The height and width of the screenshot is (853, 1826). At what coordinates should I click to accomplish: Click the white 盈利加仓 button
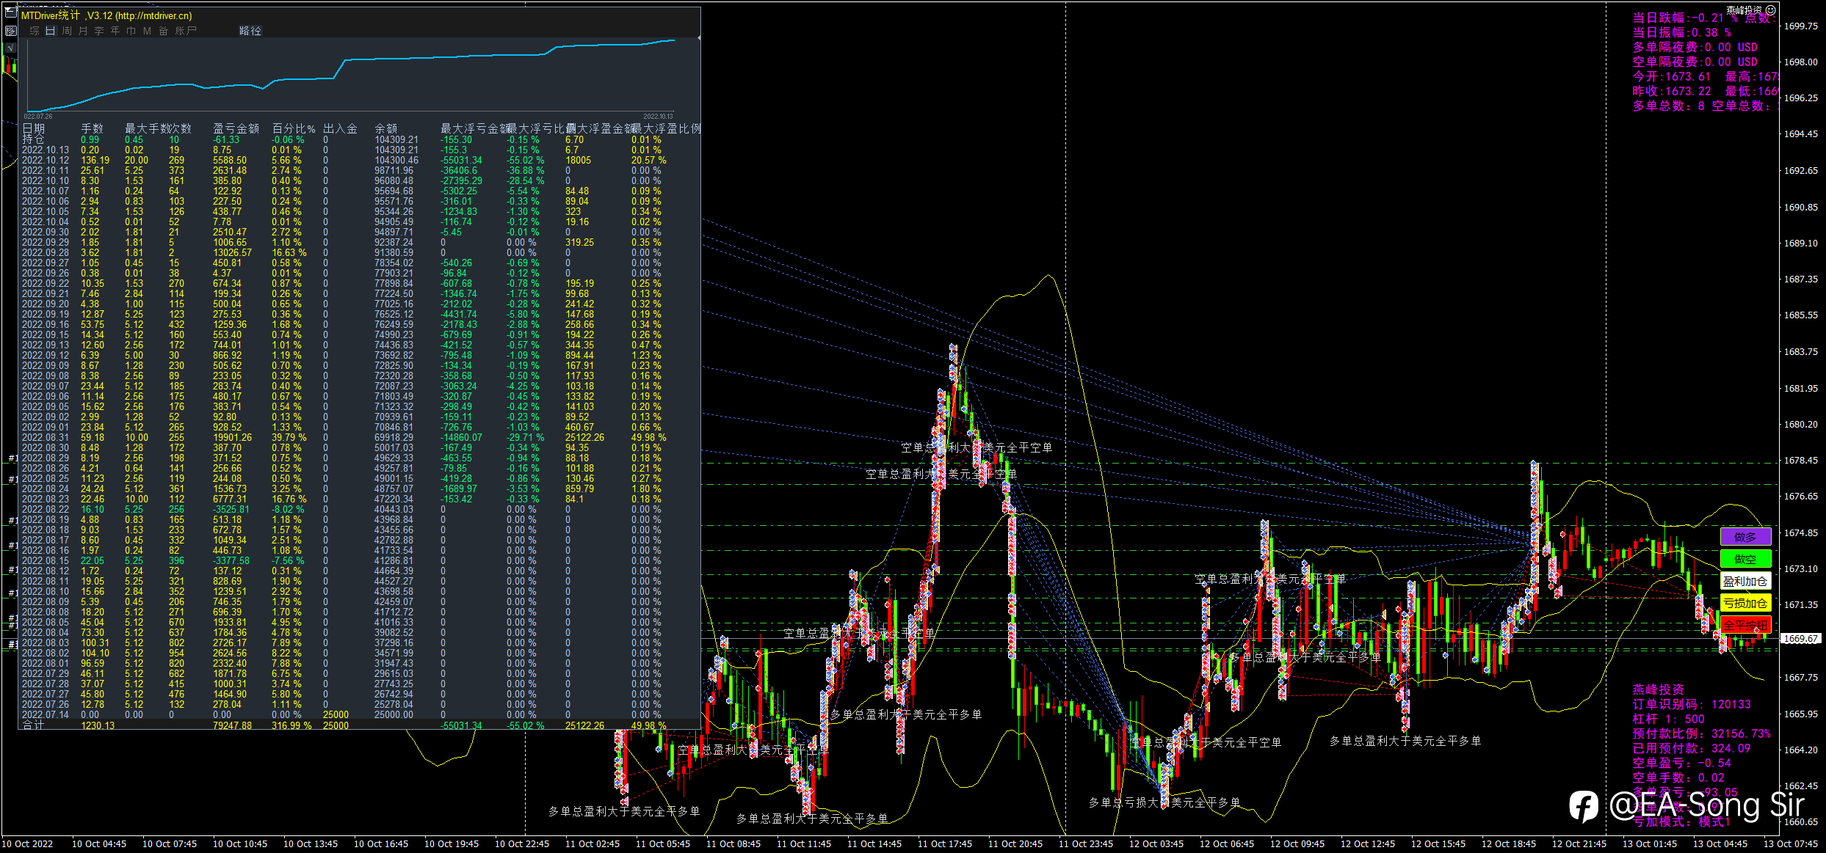[x=1745, y=582]
